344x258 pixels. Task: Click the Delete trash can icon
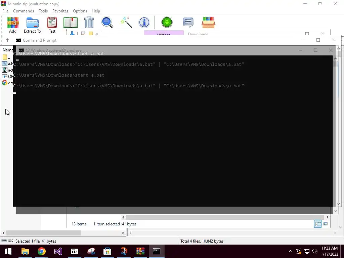[89, 23]
